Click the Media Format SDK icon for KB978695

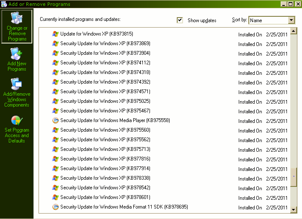(x=55, y=207)
